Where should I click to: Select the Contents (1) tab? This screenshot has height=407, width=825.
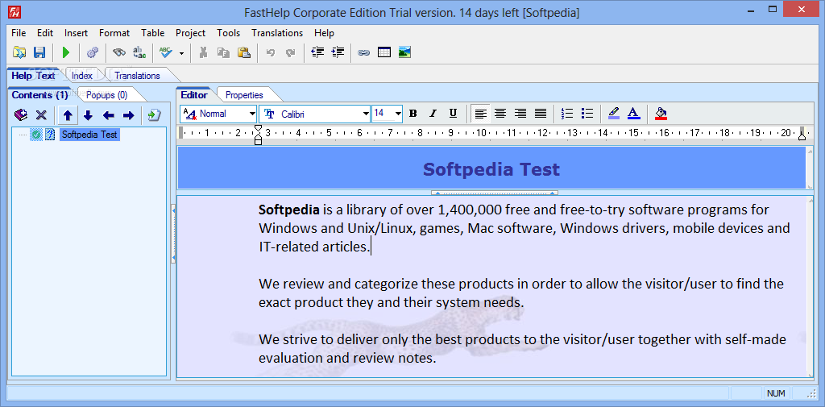(40, 95)
